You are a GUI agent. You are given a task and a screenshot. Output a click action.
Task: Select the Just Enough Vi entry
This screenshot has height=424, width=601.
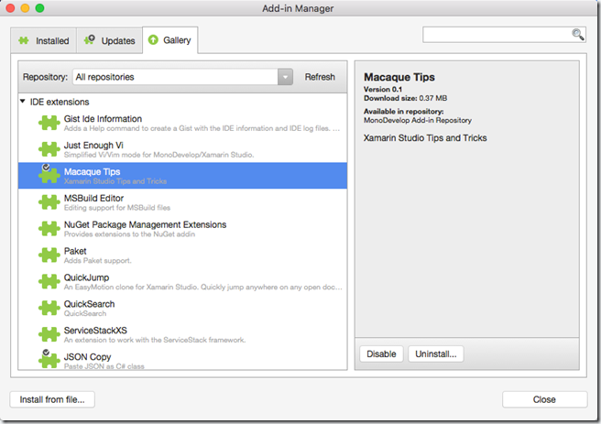(182, 149)
